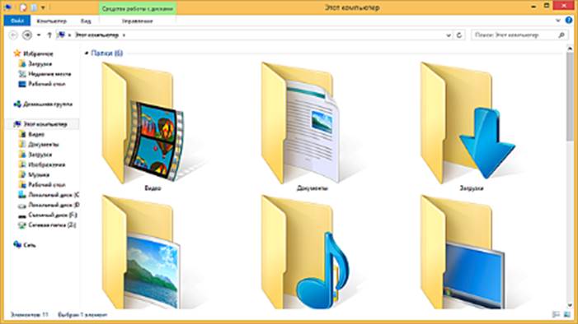The image size is (578, 324).
Task: Open the address bar history dropdown
Action: (449, 35)
